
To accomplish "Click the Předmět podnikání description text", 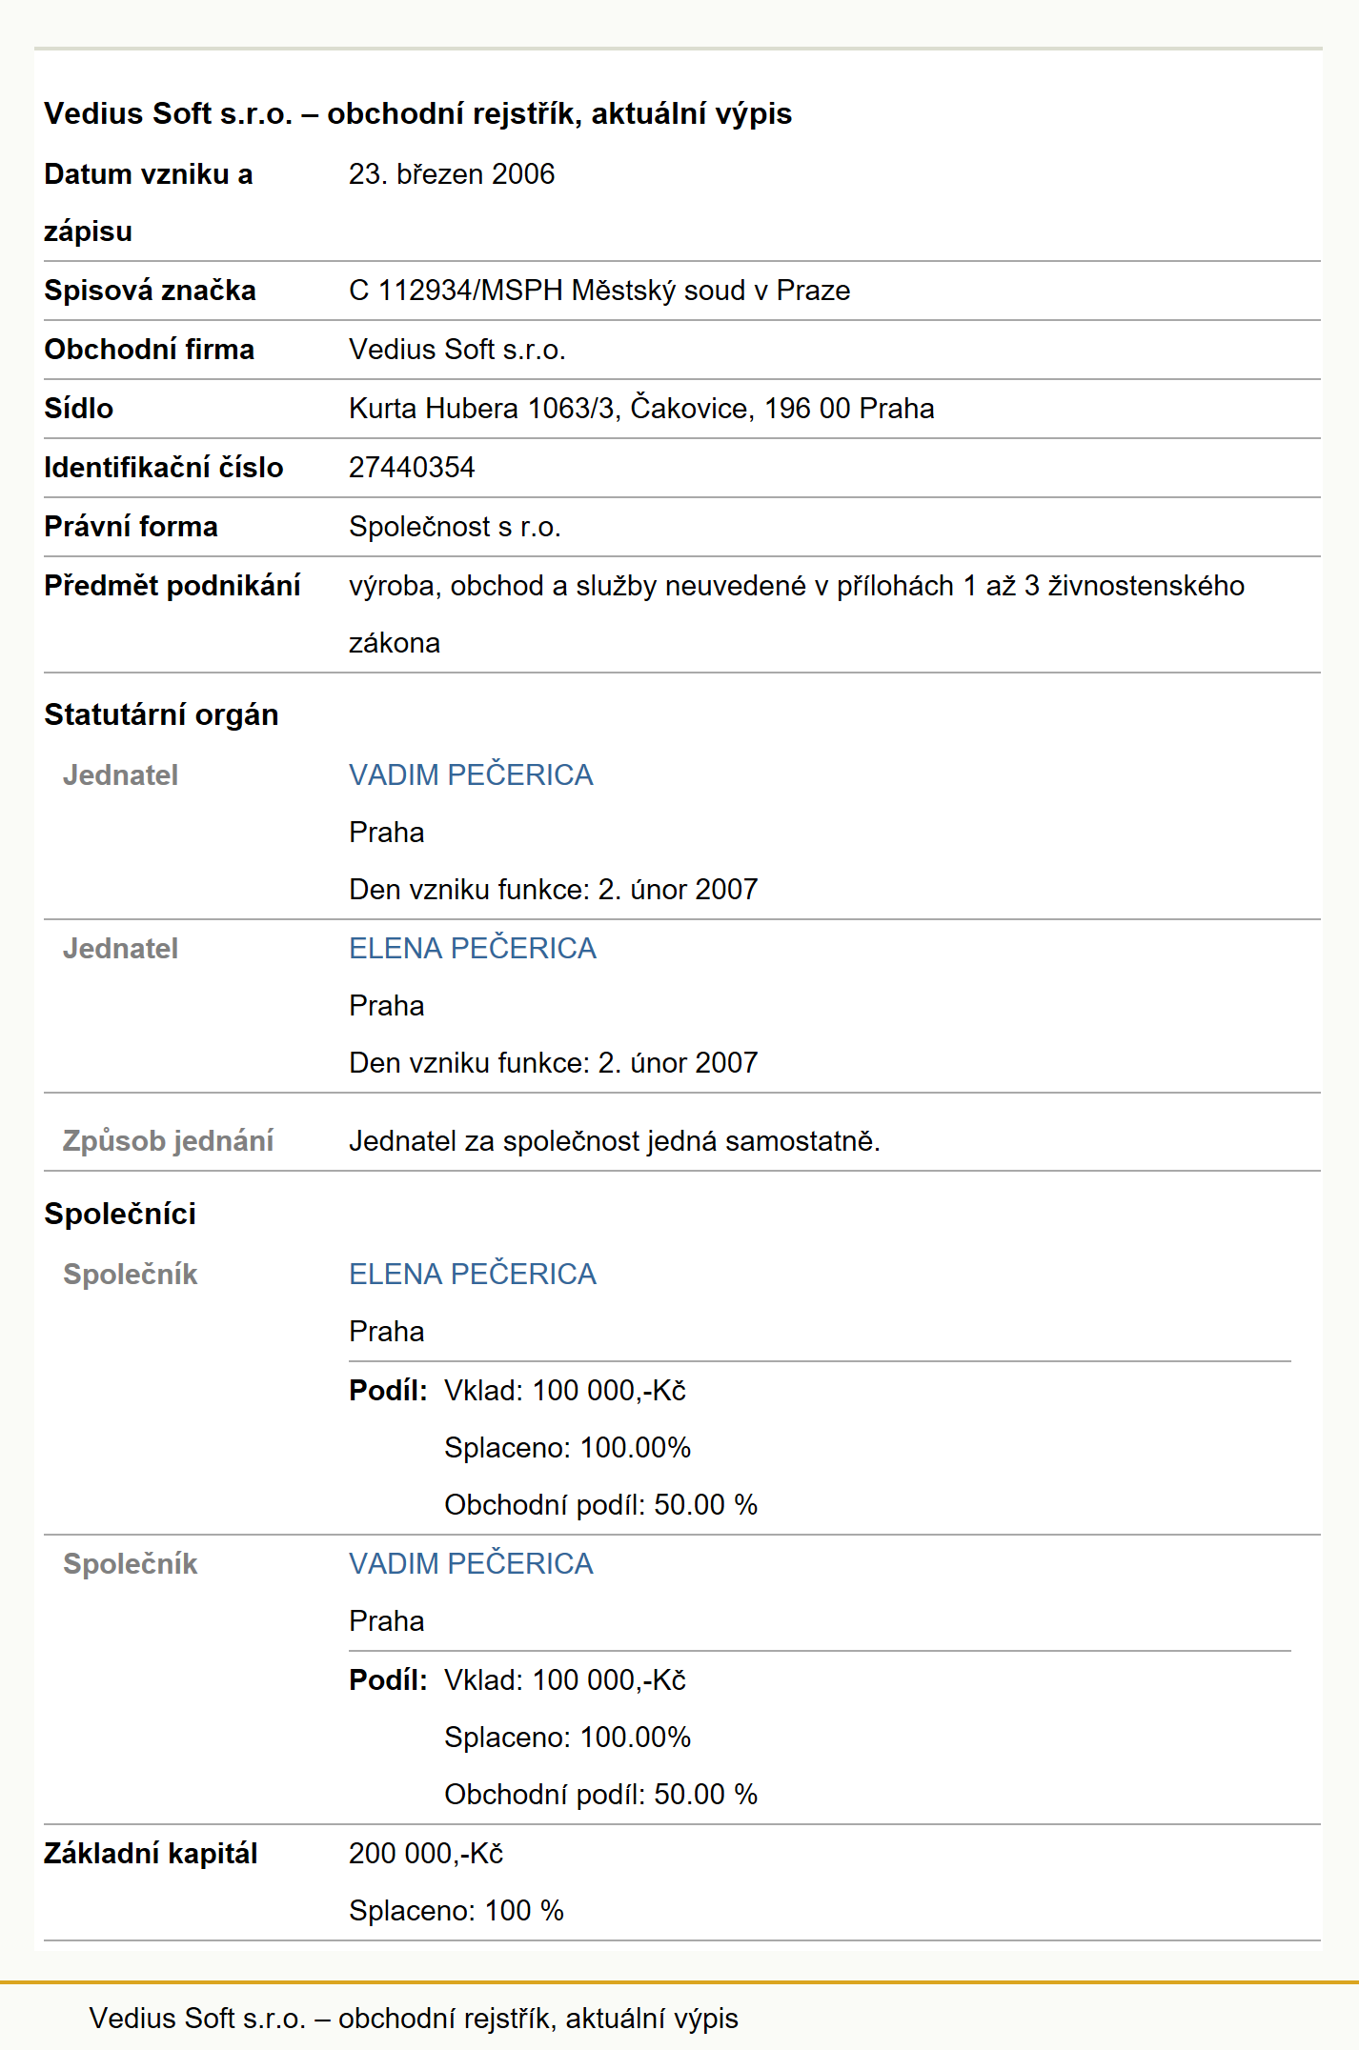I will [x=797, y=613].
